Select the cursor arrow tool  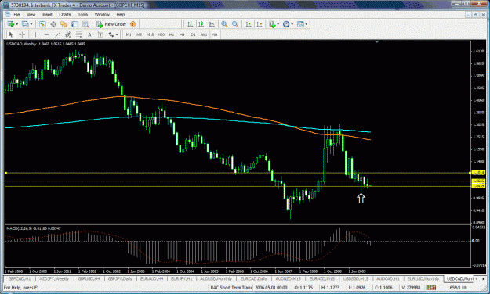click(11, 34)
